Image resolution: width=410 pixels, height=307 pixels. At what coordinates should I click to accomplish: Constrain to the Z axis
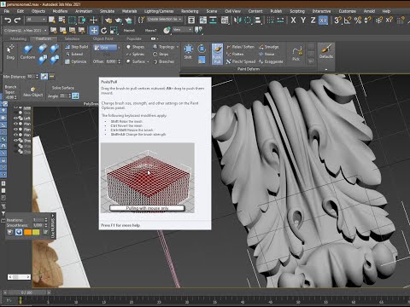pyautogui.click(x=313, y=20)
